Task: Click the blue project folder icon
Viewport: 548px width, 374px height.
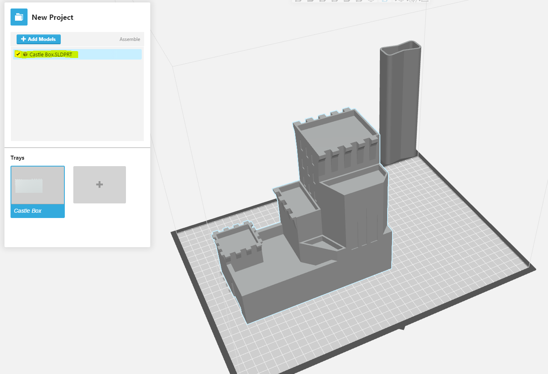Action: pyautogui.click(x=19, y=17)
